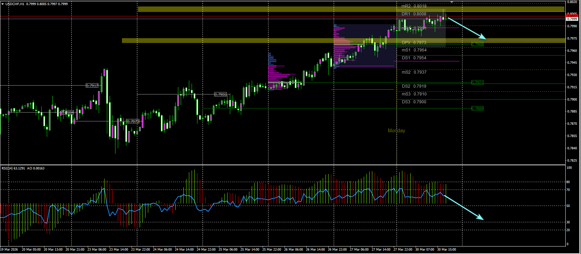Click the 30 Mar 15:00 time label

click(446, 250)
